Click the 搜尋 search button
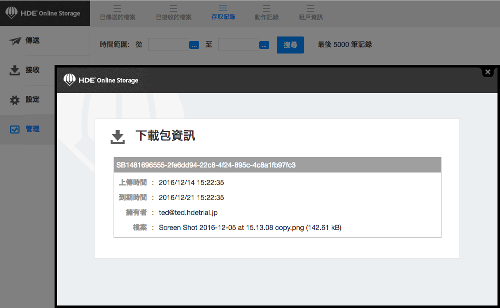 290,45
